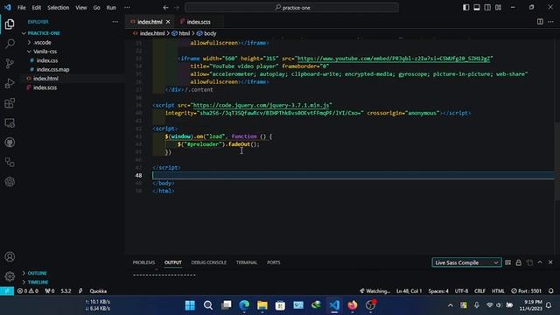Open Remote Explorer view
Image resolution: width=560 pixels, height=315 pixels.
click(x=10, y=123)
